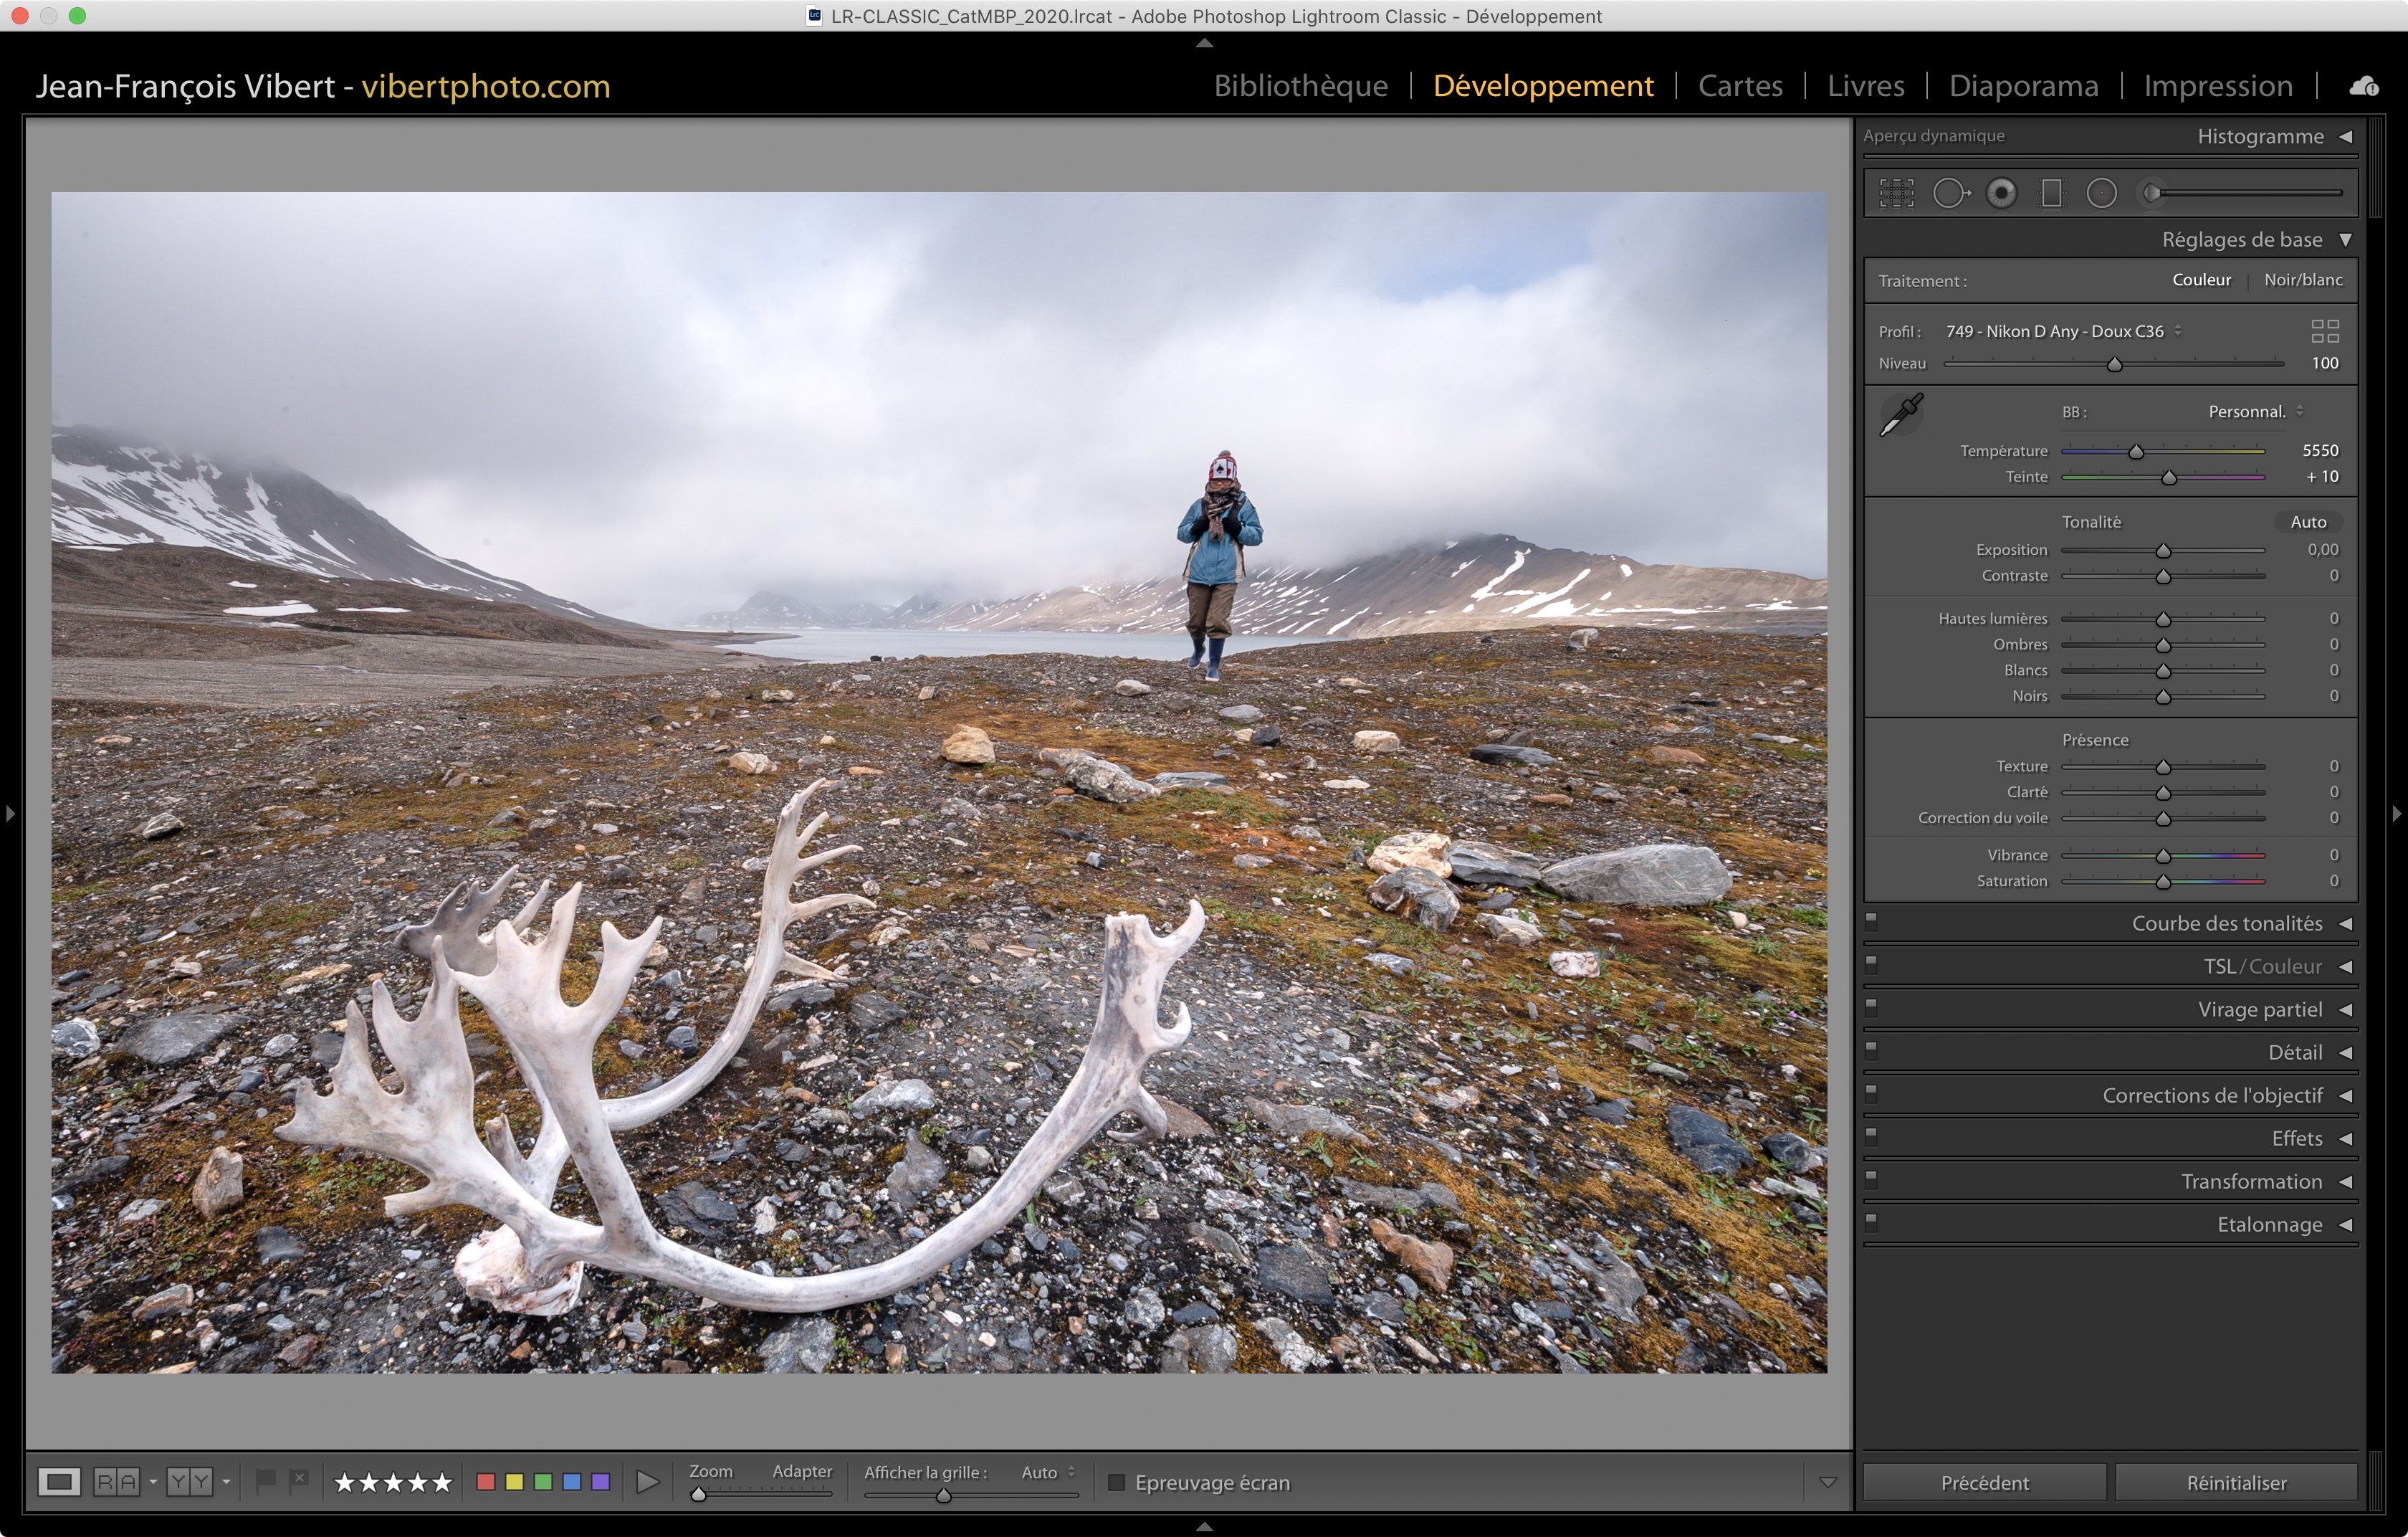Select the Radial filter tool
This screenshot has width=2408, height=1537.
coord(2101,193)
